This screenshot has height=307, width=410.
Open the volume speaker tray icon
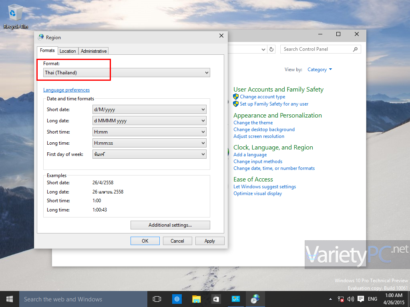[350, 299]
